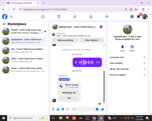Screen dimensions: 152x121
Task: Expand Chat members section
Action: click(127, 63)
